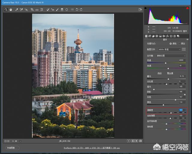
Task: Open the zoom level dropdown arrow
Action: 20,141
